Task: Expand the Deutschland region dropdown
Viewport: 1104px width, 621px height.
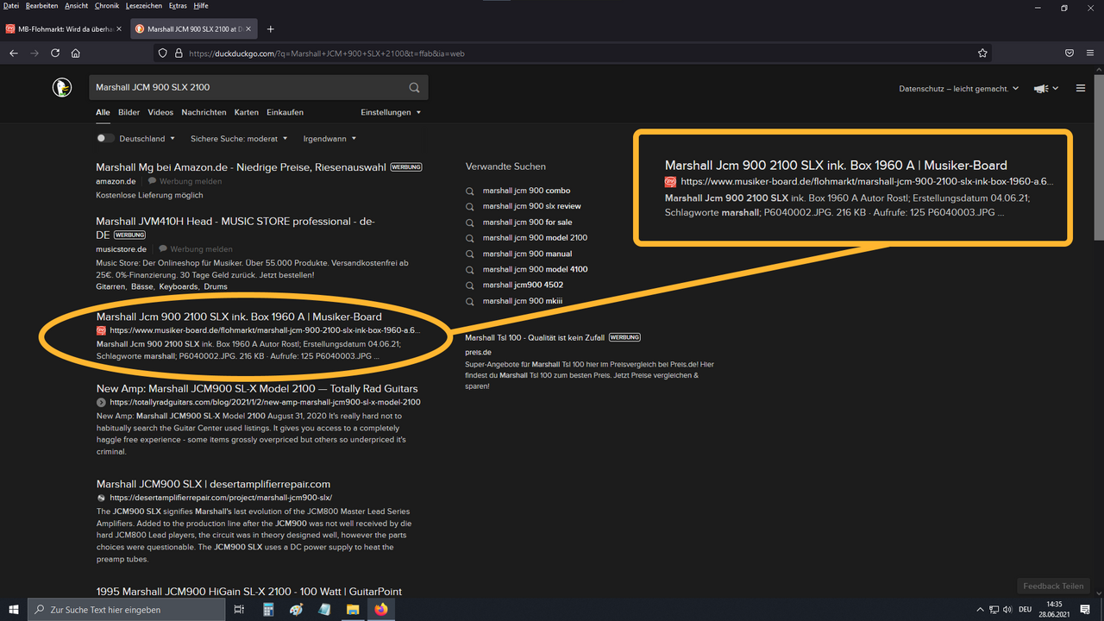Action: (x=147, y=138)
